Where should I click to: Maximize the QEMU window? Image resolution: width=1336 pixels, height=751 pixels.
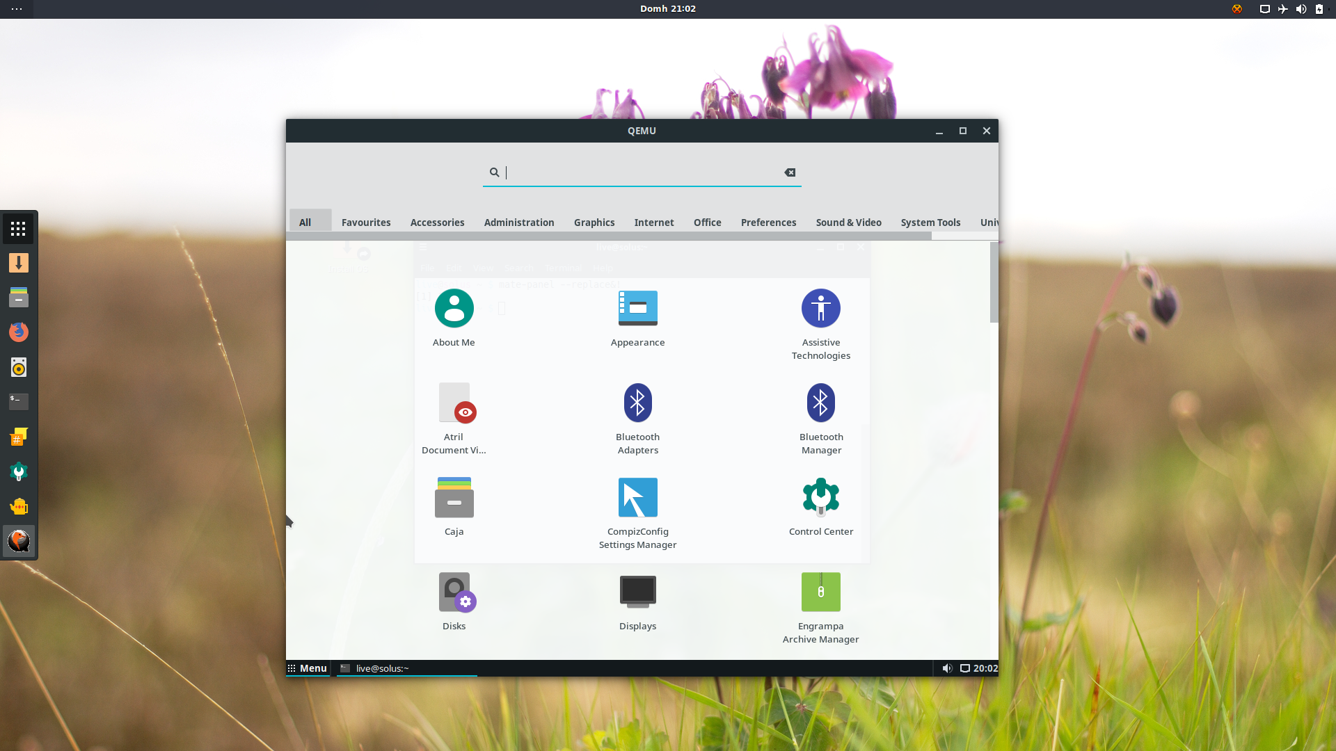tap(963, 131)
